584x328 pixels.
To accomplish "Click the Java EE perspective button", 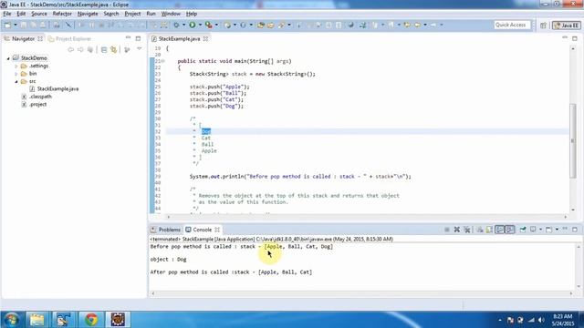I will (x=567, y=26).
